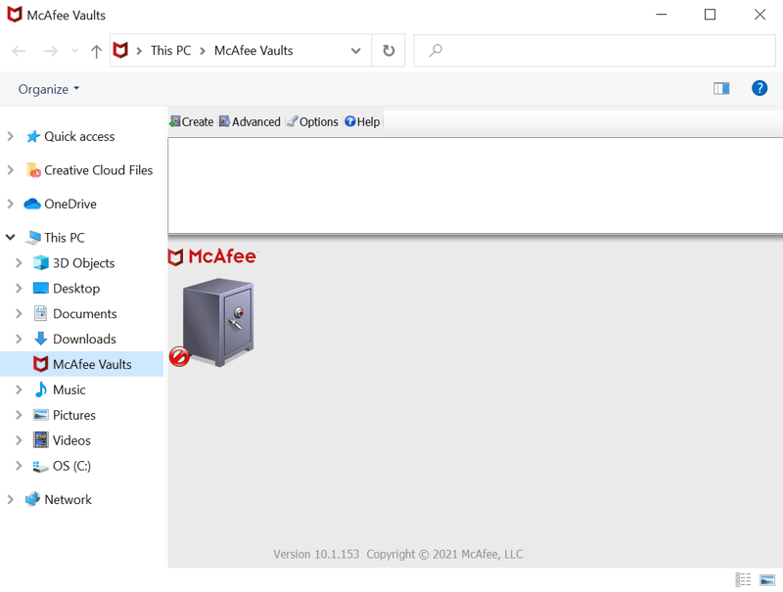Close the McAfee Vaults window

point(760,15)
